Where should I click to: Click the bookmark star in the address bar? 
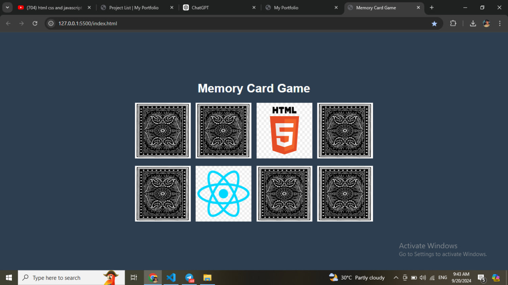coord(434,23)
